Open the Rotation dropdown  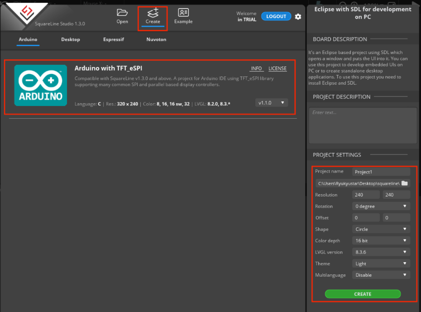[381, 206]
